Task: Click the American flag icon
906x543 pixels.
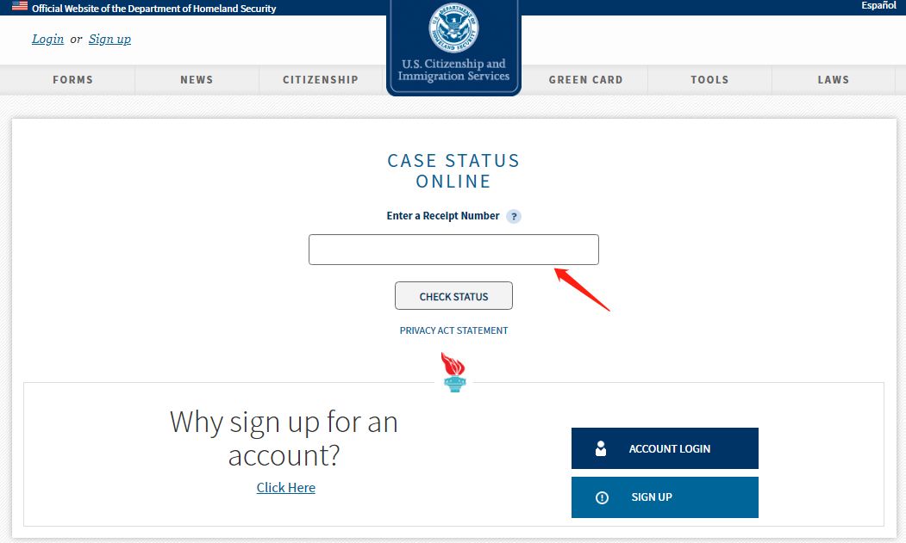Action: 20,6
